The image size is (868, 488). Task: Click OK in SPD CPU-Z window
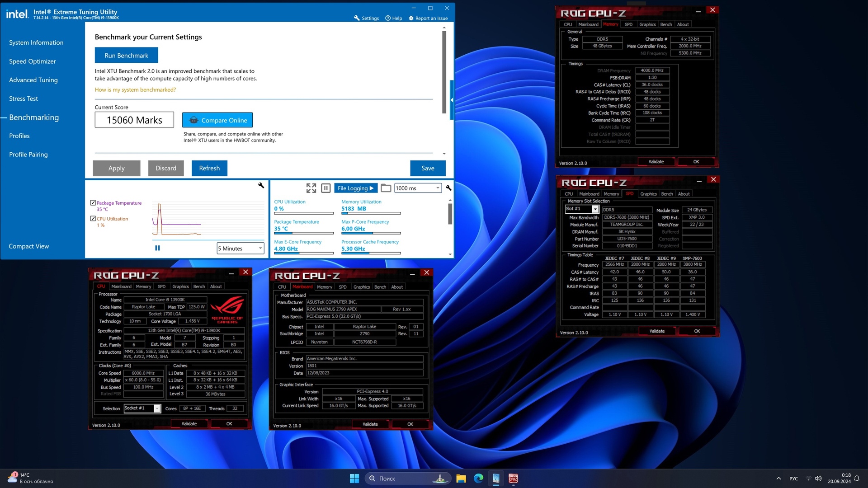click(x=697, y=331)
